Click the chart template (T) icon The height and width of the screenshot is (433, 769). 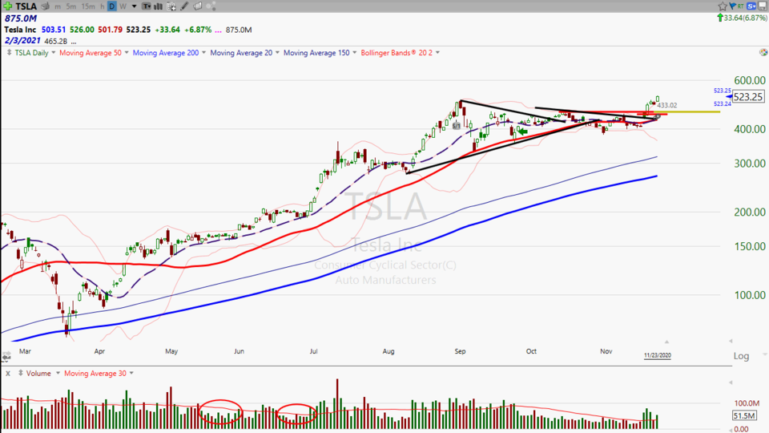147,6
